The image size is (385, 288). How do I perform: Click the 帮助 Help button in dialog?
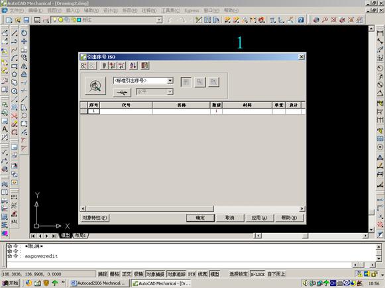pyautogui.click(x=289, y=218)
